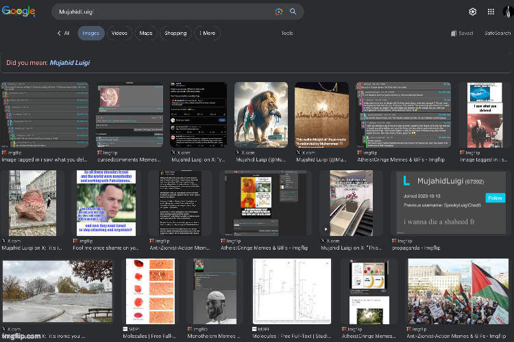Open the Anti-Zionist-Action long text image
This screenshot has height=342, width=514.
tap(180, 203)
